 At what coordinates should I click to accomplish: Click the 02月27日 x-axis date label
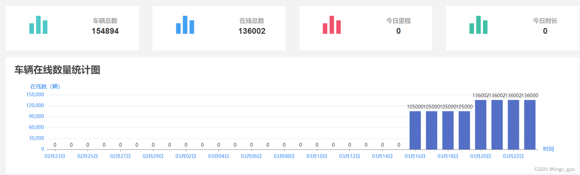[x=120, y=156]
